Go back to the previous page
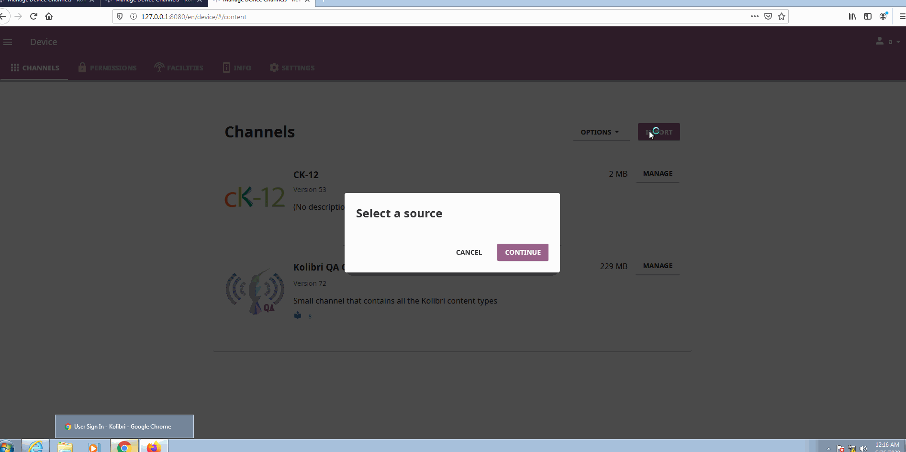 [3, 16]
